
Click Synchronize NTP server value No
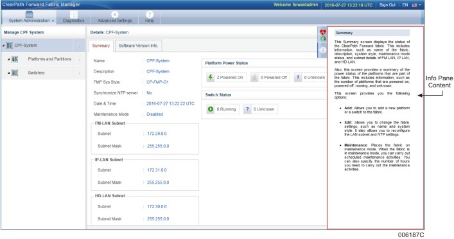click(x=149, y=93)
